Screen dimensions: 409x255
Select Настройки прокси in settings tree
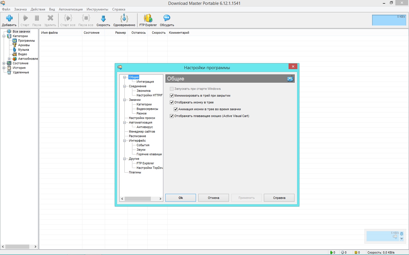[142, 118]
